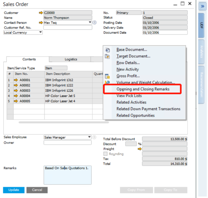Click the info icon beside Contact Person
Viewport: 208px width, 198px height.
(x=94, y=23)
